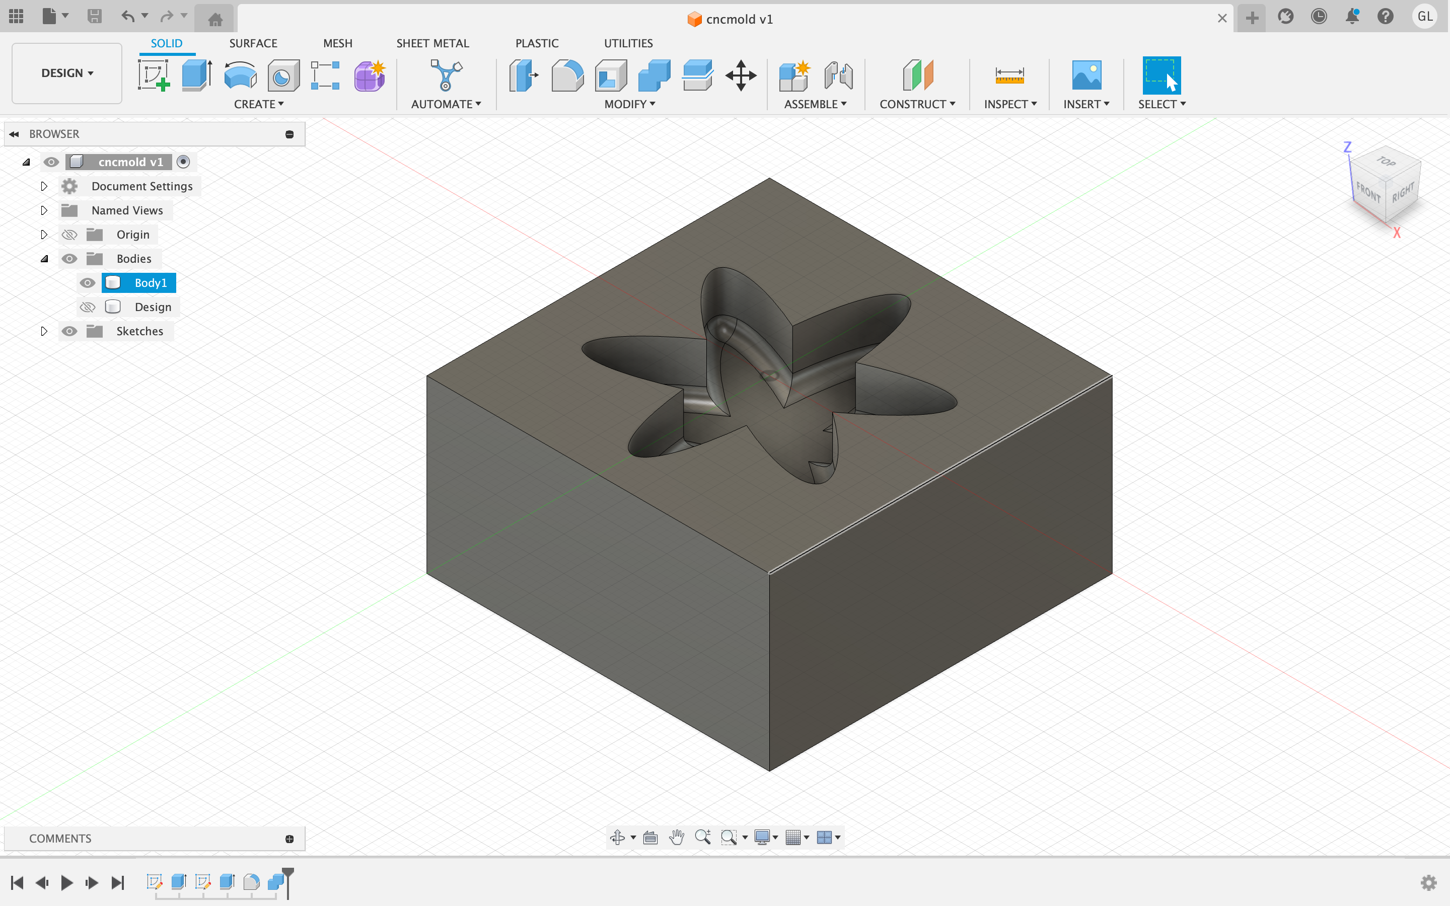1450x906 pixels.
Task: Click the Move/Copy arrows icon
Action: point(741,75)
